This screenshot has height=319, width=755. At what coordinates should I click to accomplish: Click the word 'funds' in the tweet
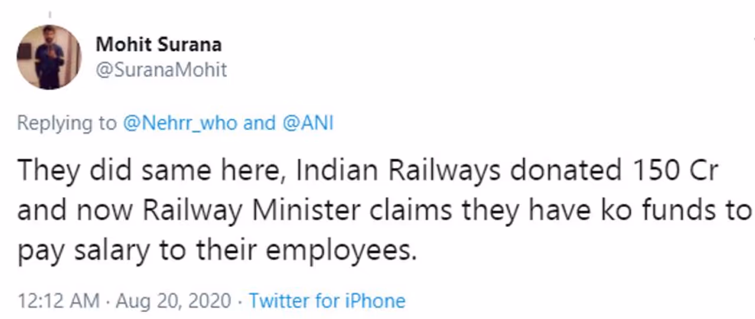tap(678, 211)
